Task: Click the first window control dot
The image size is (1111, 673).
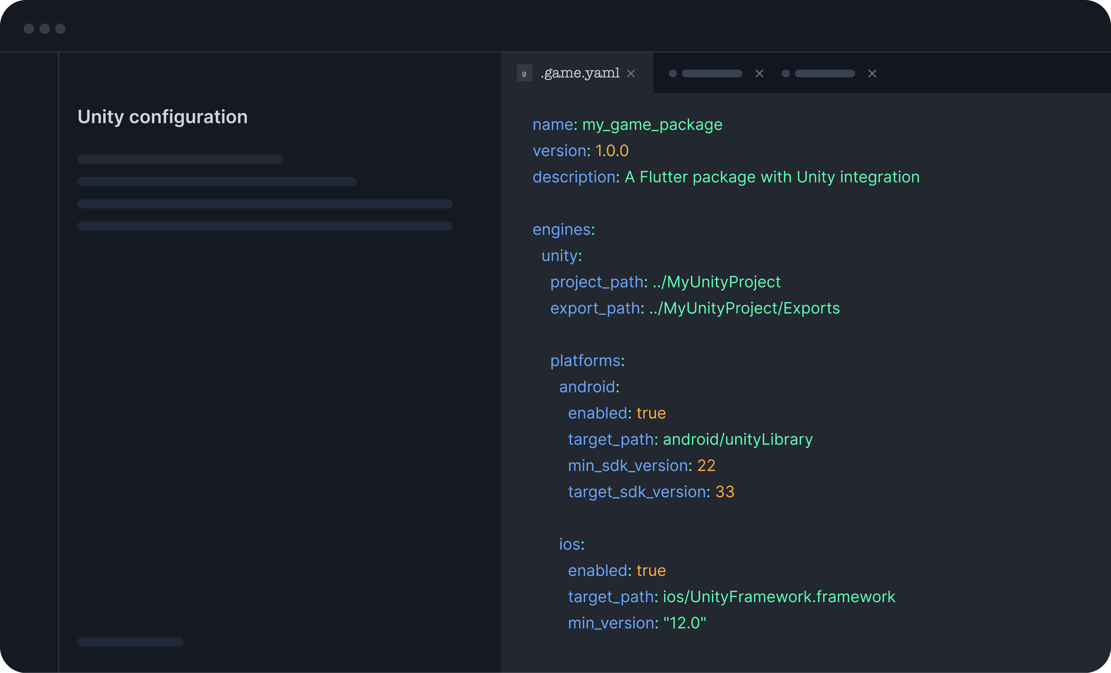Action: coord(29,29)
